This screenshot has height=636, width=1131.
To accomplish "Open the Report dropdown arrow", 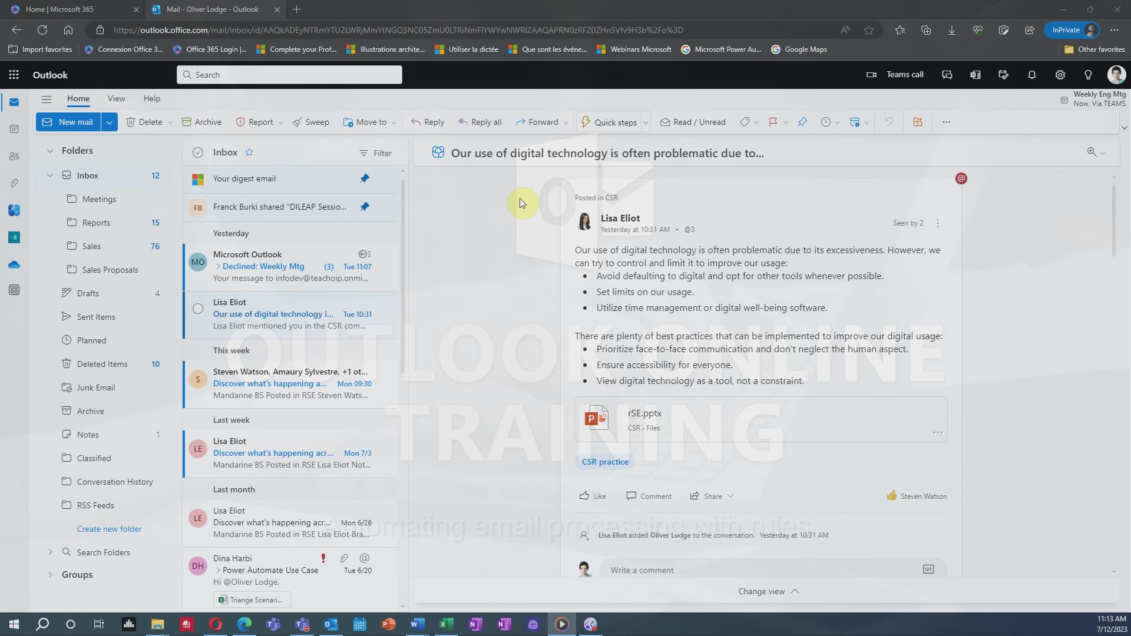I will tap(280, 122).
